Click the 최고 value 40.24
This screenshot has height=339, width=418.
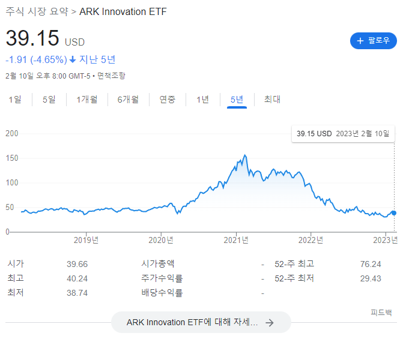point(77,278)
